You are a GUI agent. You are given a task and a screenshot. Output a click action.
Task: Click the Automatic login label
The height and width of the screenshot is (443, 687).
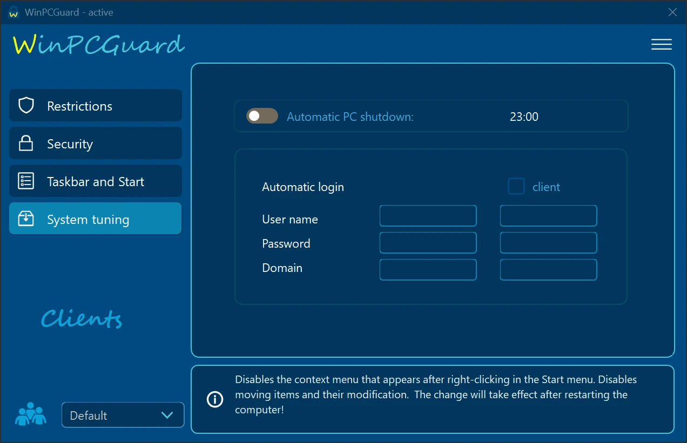(x=303, y=187)
